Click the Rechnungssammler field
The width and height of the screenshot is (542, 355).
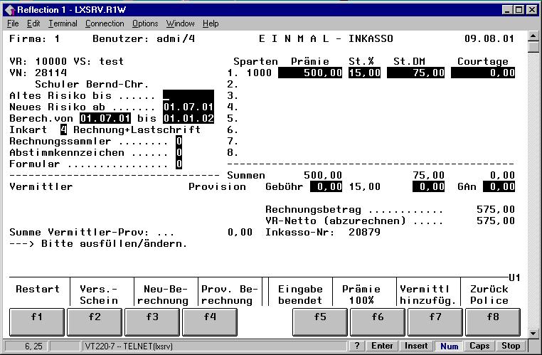(x=179, y=141)
